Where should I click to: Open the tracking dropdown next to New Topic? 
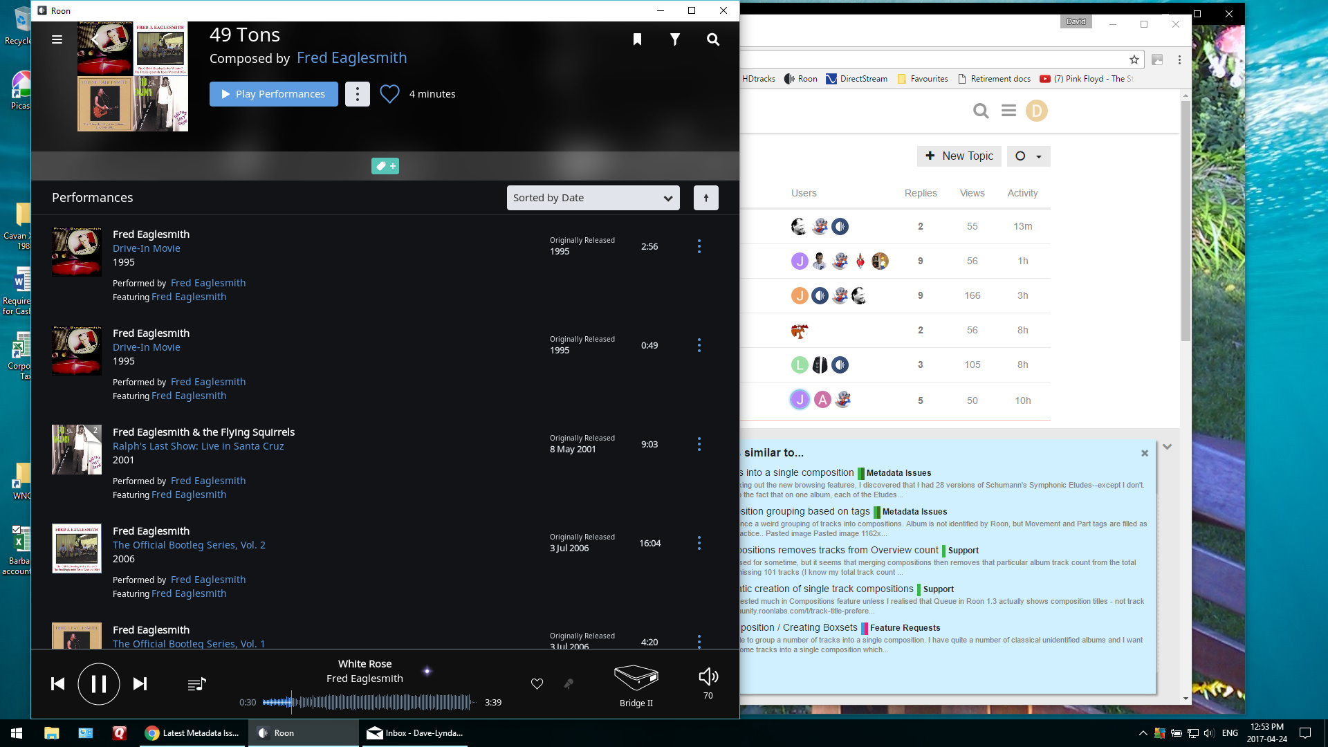pyautogui.click(x=1028, y=156)
